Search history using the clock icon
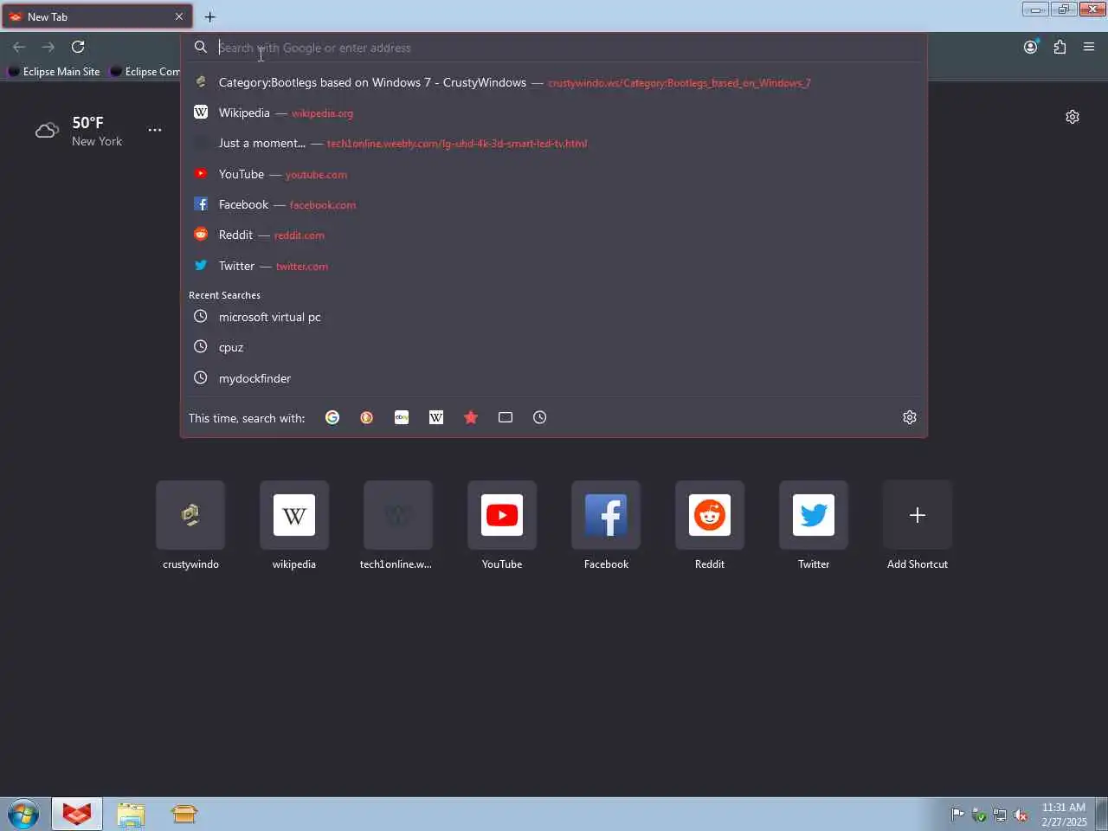 pyautogui.click(x=540, y=417)
